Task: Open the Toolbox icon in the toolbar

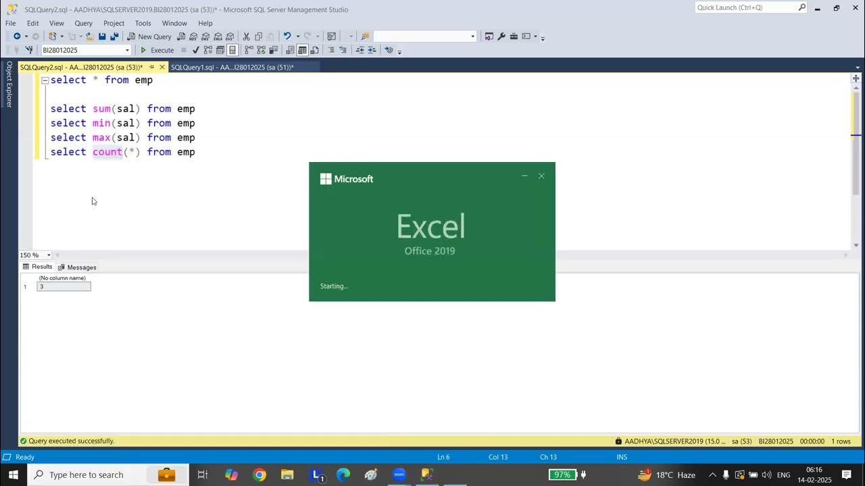Action: pyautogui.click(x=514, y=36)
